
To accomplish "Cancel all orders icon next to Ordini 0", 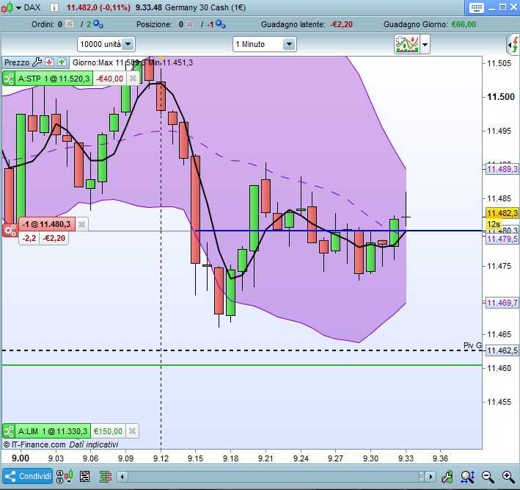I will click(x=70, y=24).
